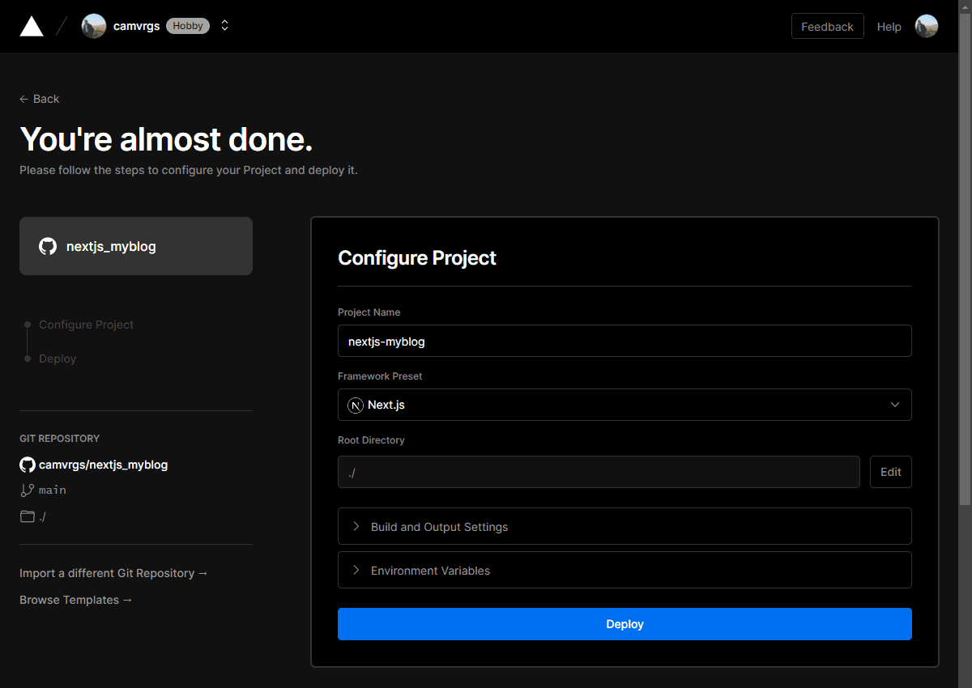The height and width of the screenshot is (688, 972).
Task: Expand Environment Variables section
Action: 625,570
